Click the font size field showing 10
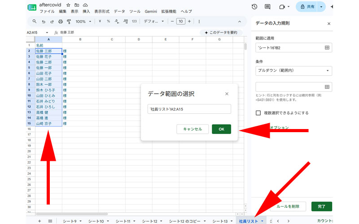This screenshot has height=224, width=359. pyautogui.click(x=181, y=21)
